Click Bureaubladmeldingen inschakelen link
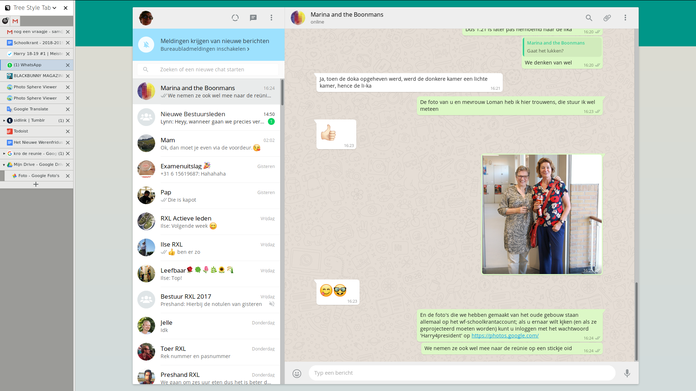 point(205,49)
